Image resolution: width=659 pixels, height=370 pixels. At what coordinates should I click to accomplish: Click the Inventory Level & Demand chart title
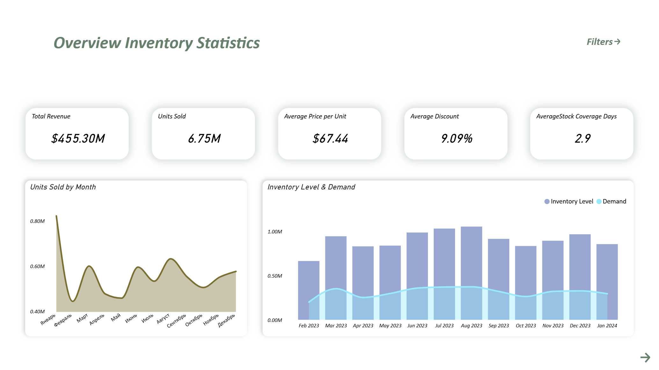[x=311, y=187]
